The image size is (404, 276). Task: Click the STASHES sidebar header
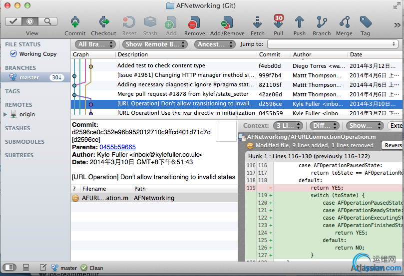coord(17,128)
